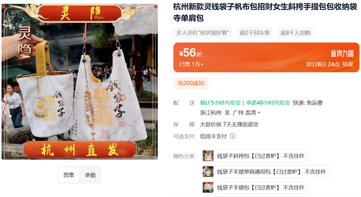
Task: Pick 钱袋子手提包【已过香炉】 不含挂件 option
Action: pyautogui.click(x=255, y=187)
